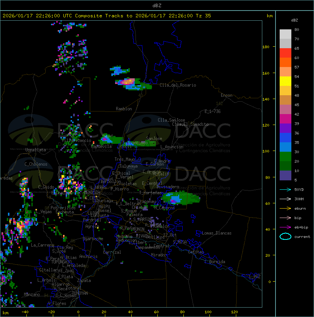Select the magenta swatch below 42
314x317 pixels.
pos(285,119)
